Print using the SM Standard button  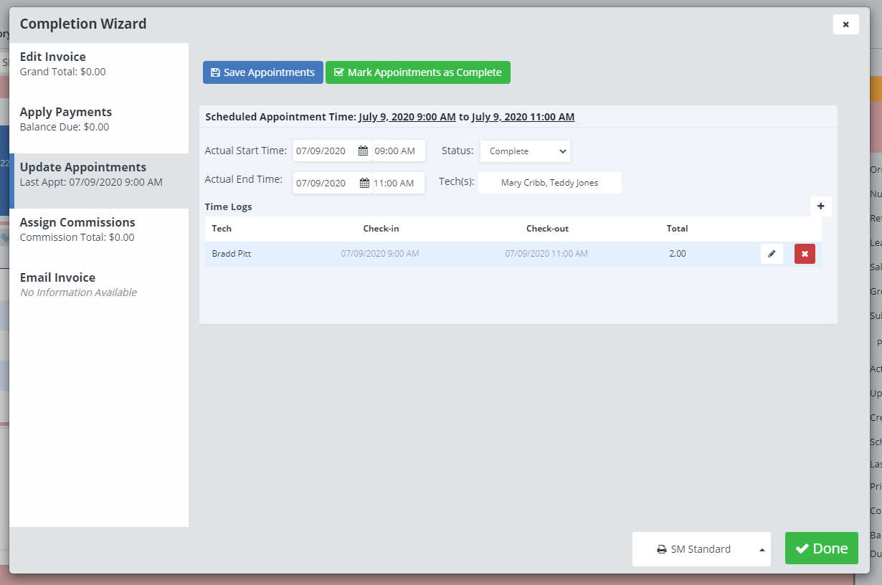point(693,549)
